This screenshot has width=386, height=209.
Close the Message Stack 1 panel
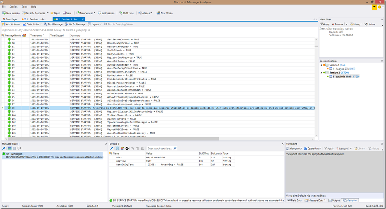tap(106, 144)
